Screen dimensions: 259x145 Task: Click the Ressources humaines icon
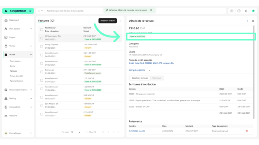pyautogui.click(x=6, y=90)
